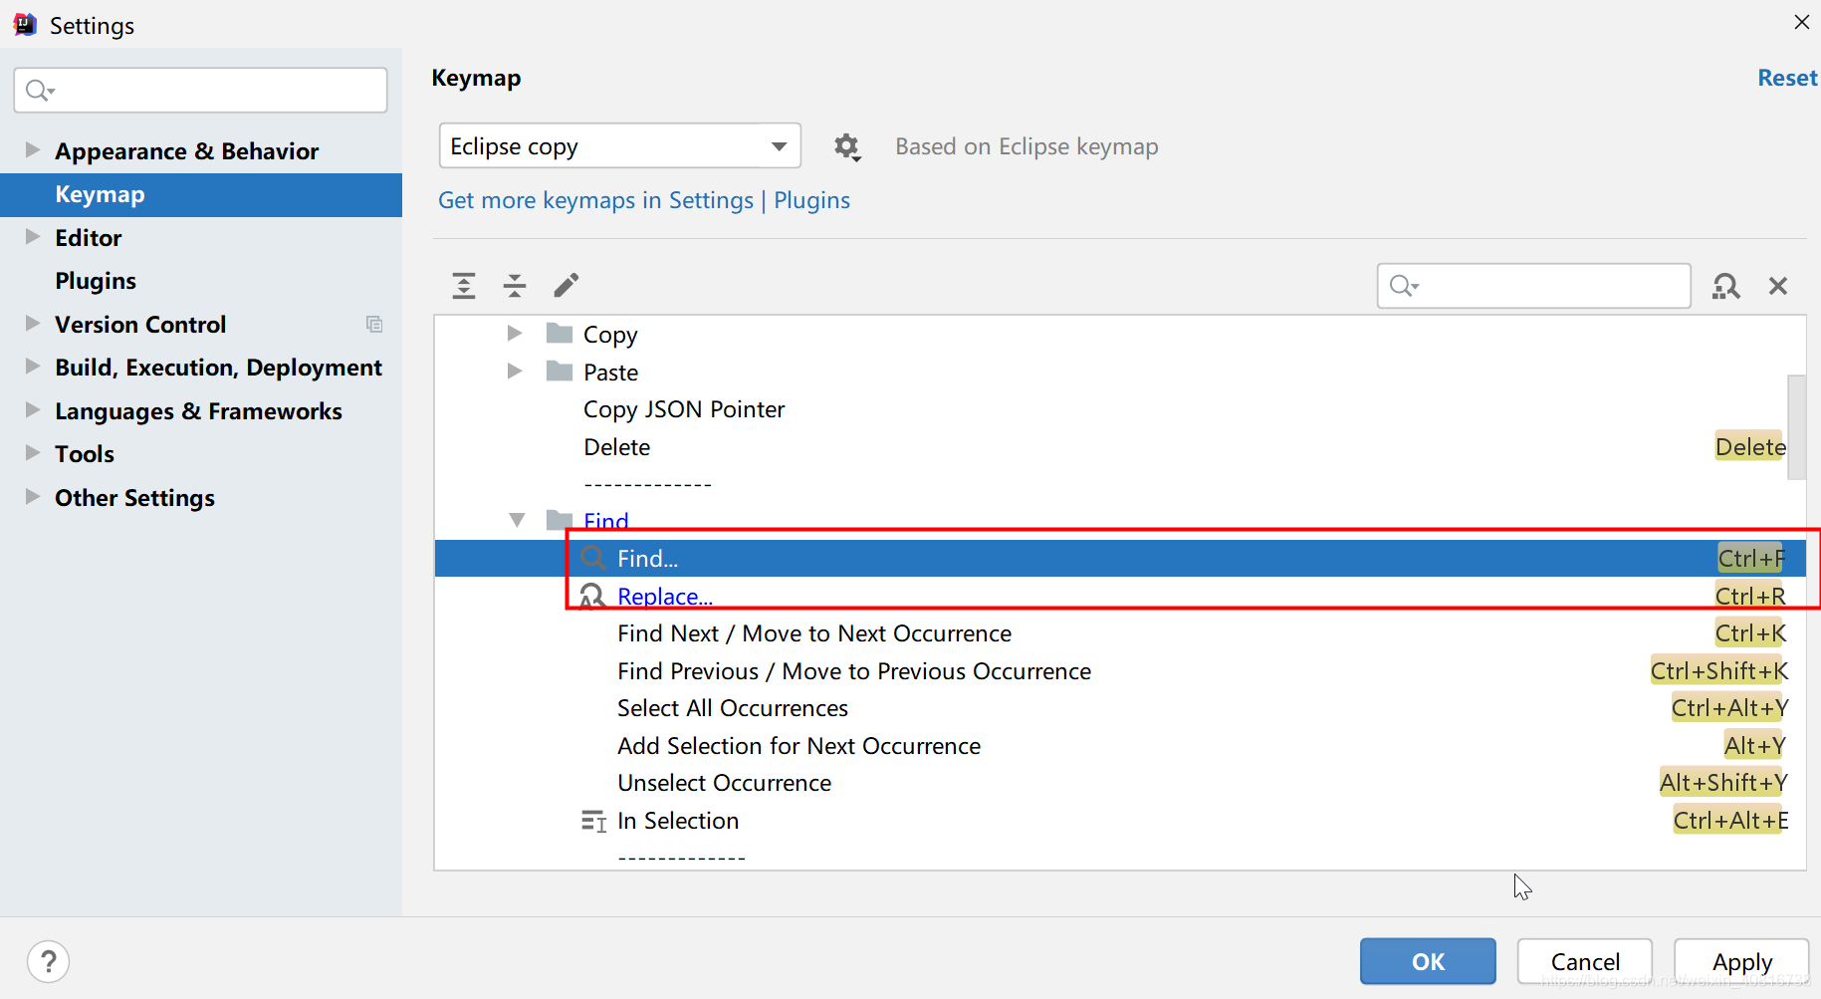Select the Find... action row
The image size is (1821, 999).
pos(1120,559)
